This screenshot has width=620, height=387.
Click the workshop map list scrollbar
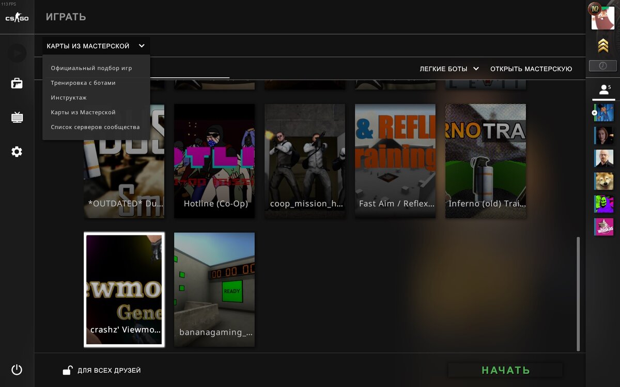point(578,293)
